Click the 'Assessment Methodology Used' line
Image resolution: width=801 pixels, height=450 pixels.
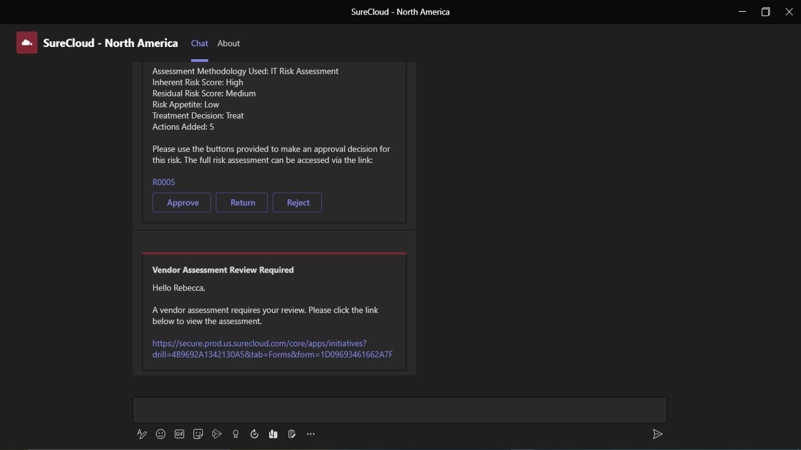(246, 71)
